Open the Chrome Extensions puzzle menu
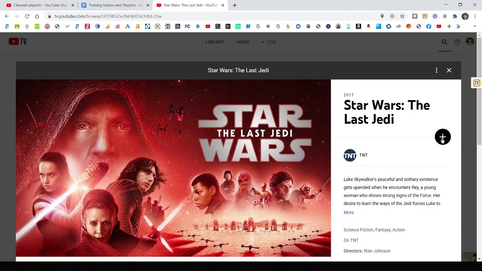482x271 pixels. [x=455, y=16]
